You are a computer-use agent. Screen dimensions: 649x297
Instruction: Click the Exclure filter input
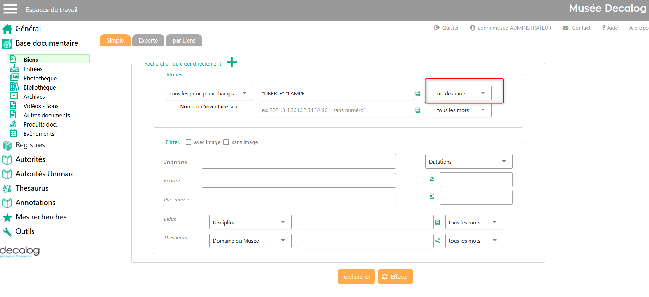tap(299, 180)
